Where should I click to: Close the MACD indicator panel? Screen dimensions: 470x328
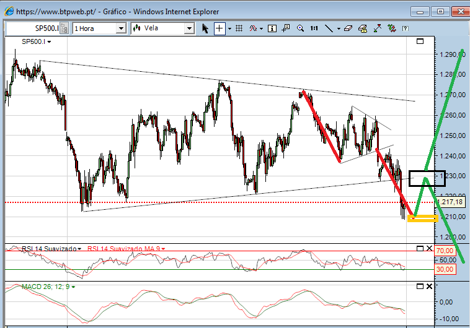coord(429,287)
